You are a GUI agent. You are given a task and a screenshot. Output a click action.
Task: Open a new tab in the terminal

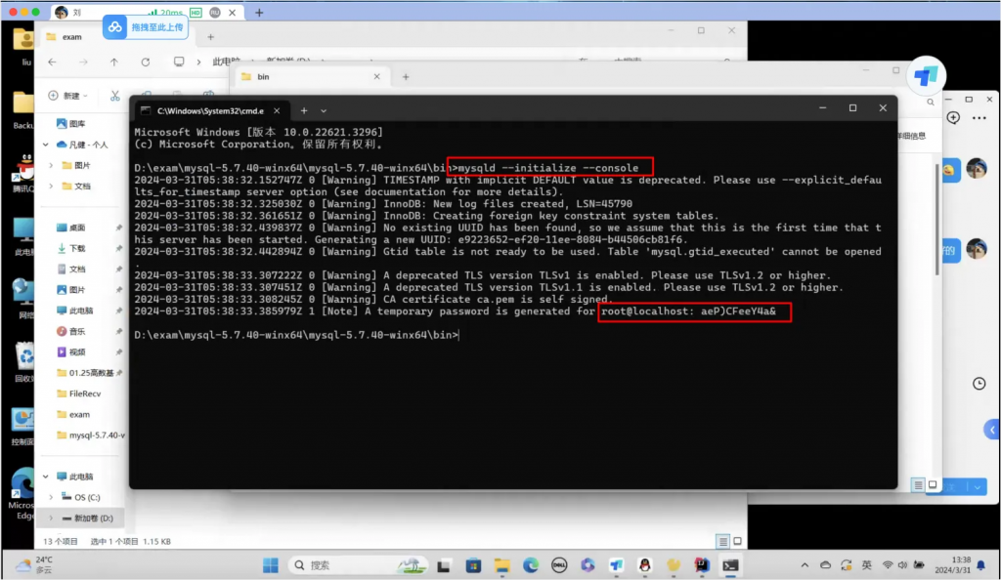303,110
